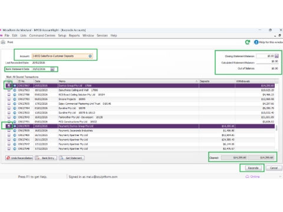The image size is (283, 212).
Task: Tick cleared box for ECS Exact Ceiling Solution
Action: (9, 95)
